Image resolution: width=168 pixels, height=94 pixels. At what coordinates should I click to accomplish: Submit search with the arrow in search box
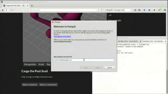[x=131, y=10]
